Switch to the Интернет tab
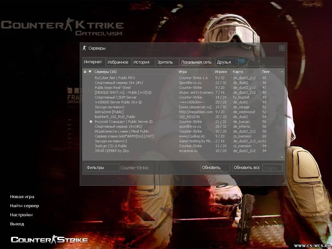 click(x=94, y=62)
